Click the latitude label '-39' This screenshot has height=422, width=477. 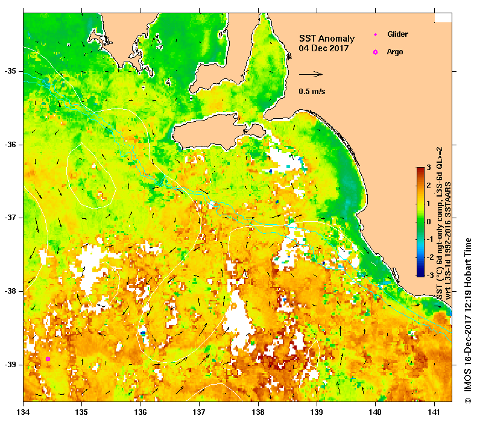tap(10, 365)
